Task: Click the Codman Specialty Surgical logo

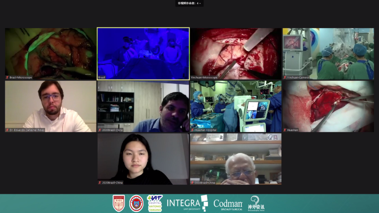Action: 228,203
